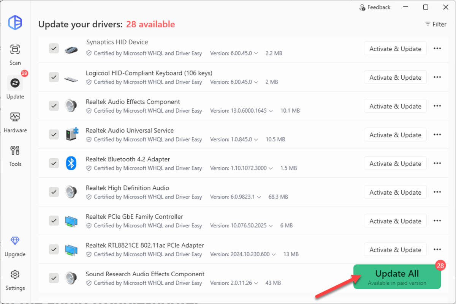Open more options for Realtek Bluetooth 4.2 Adapter
The image size is (456, 304).
[437, 163]
